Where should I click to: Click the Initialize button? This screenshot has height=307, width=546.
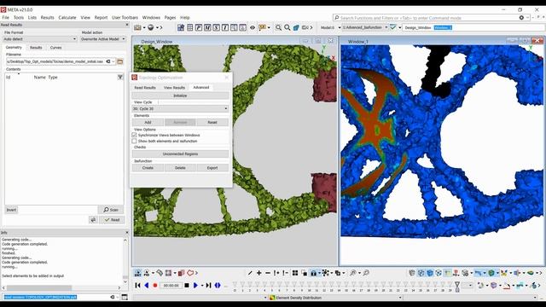point(180,96)
